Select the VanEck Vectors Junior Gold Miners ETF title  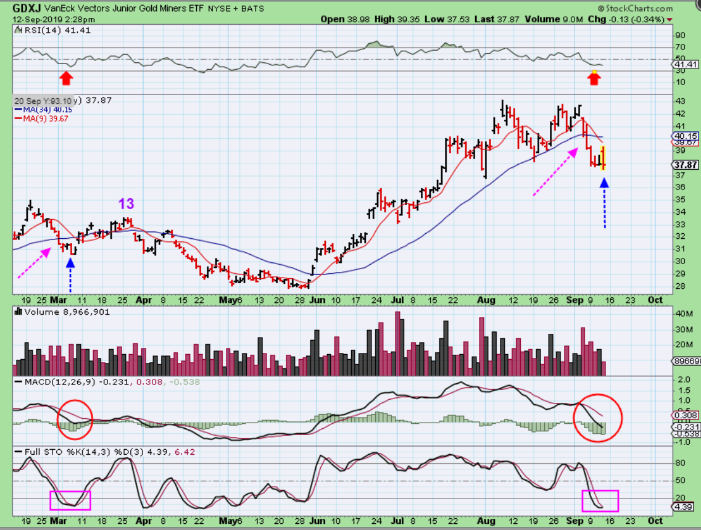124,8
